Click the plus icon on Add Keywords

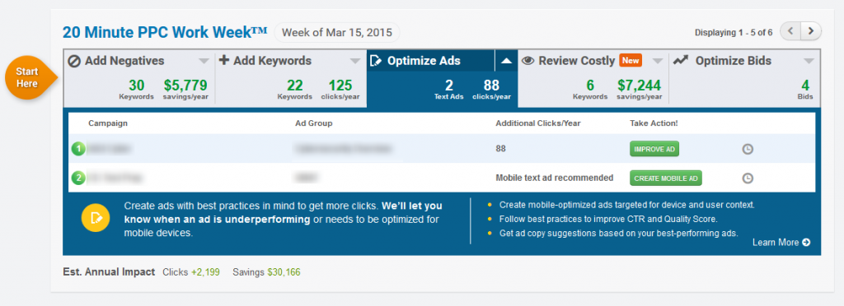(224, 61)
